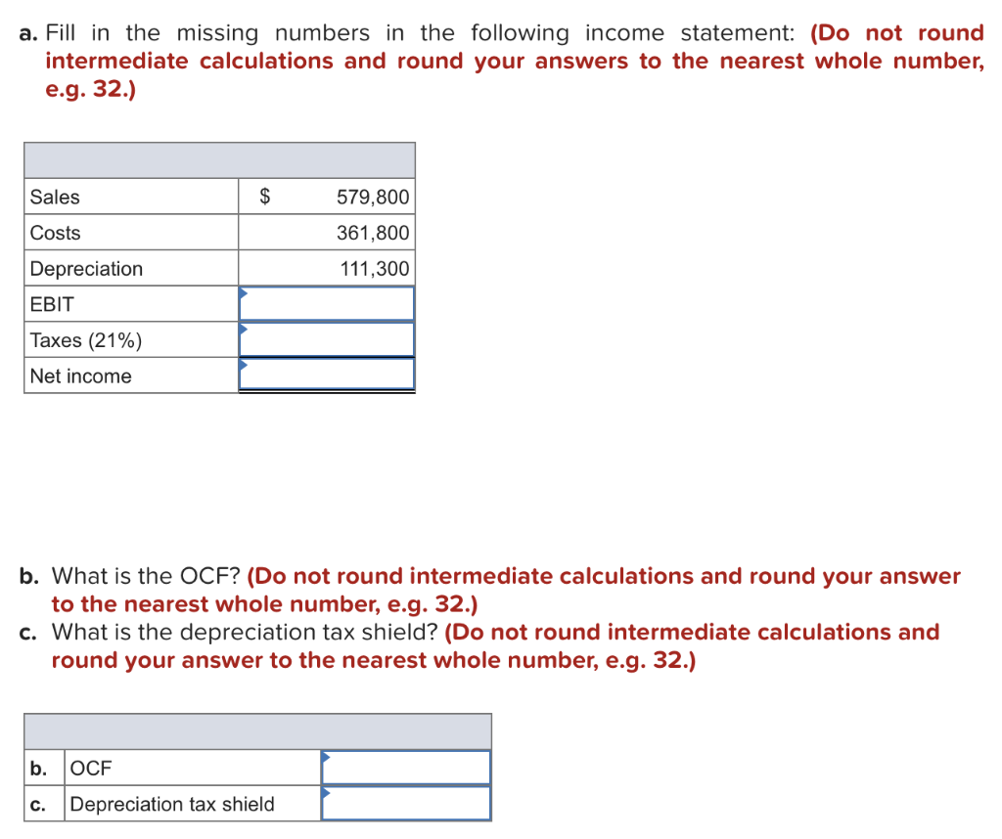Select the Costs value 361,800
The width and height of the screenshot is (1002, 839).
point(373,233)
